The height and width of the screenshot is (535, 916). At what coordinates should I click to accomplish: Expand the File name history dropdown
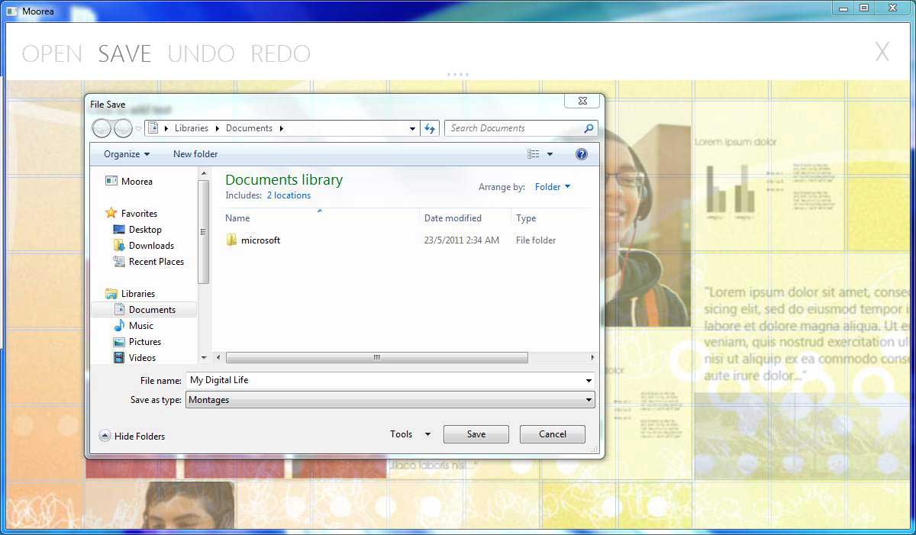589,380
